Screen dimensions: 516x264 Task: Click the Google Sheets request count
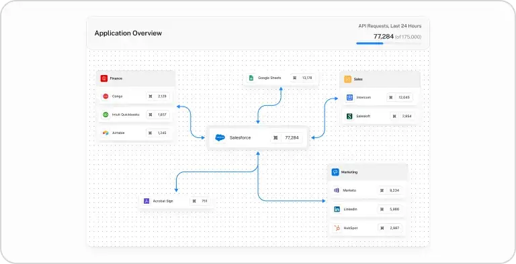(x=307, y=78)
